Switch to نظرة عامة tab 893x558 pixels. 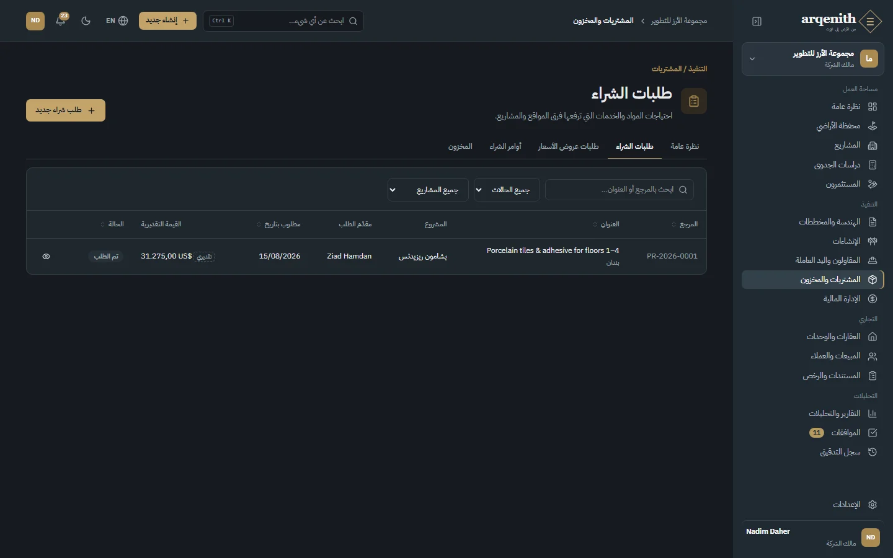click(x=685, y=146)
